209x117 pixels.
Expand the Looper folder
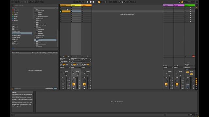pyautogui.click(x=35, y=14)
